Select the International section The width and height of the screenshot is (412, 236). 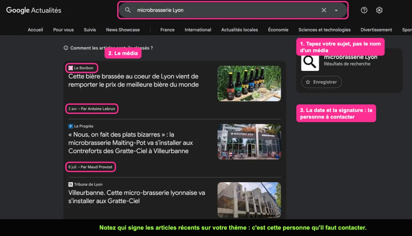pos(198,30)
